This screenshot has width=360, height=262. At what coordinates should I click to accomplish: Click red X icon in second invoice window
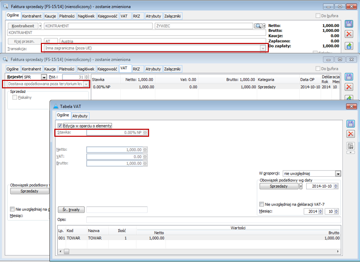click(x=350, y=88)
